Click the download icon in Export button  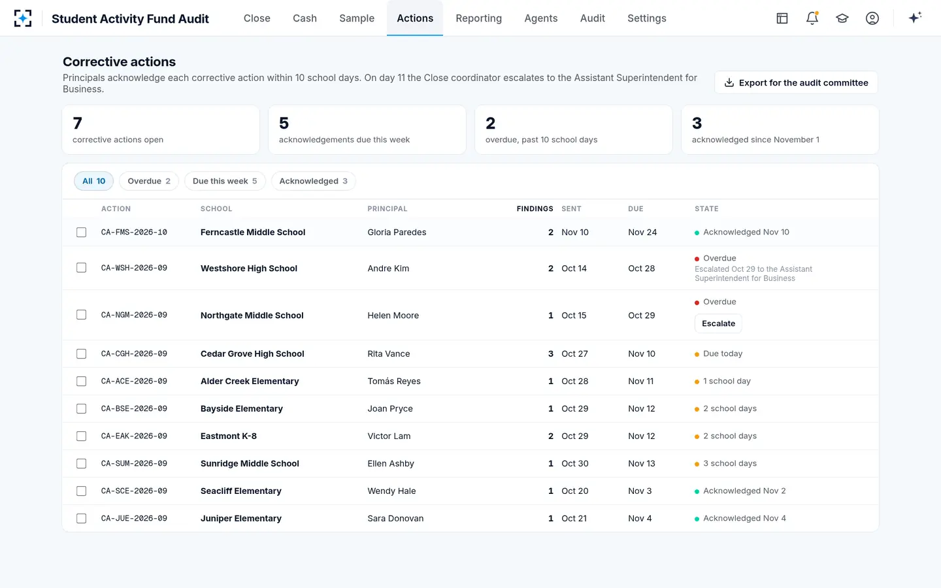coord(729,83)
